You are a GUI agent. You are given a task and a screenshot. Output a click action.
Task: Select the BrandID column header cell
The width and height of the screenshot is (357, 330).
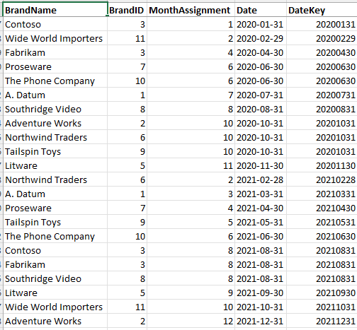(x=127, y=10)
